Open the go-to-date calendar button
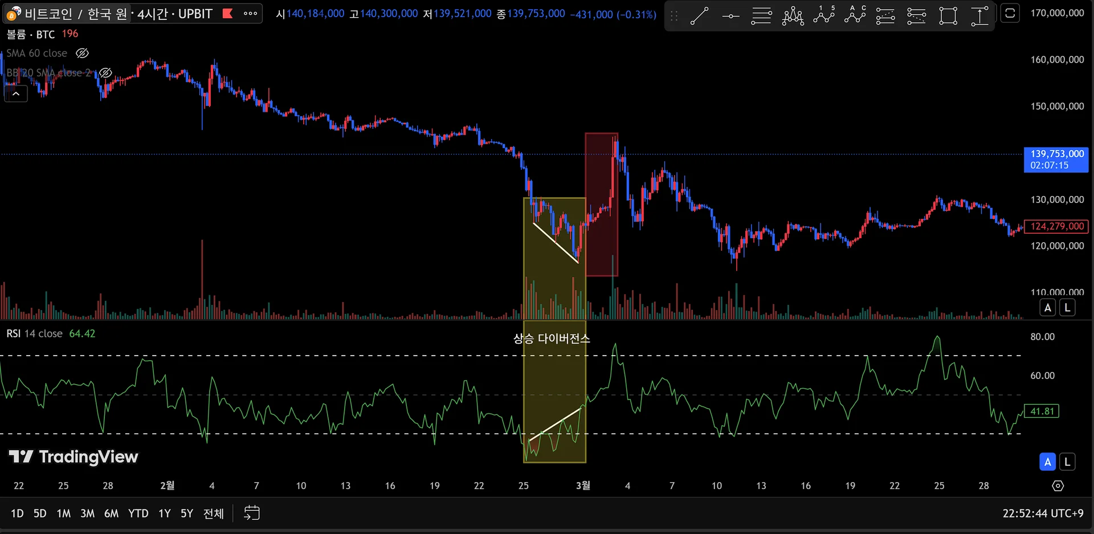The width and height of the screenshot is (1094, 534). (x=251, y=513)
